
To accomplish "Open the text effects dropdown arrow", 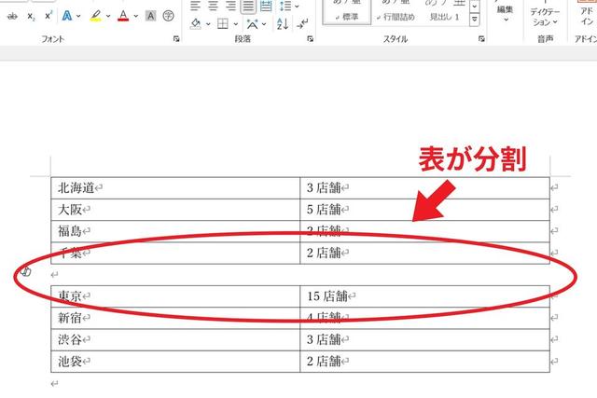I will tap(78, 16).
